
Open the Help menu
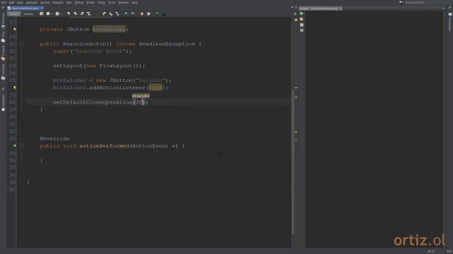pos(134,3)
